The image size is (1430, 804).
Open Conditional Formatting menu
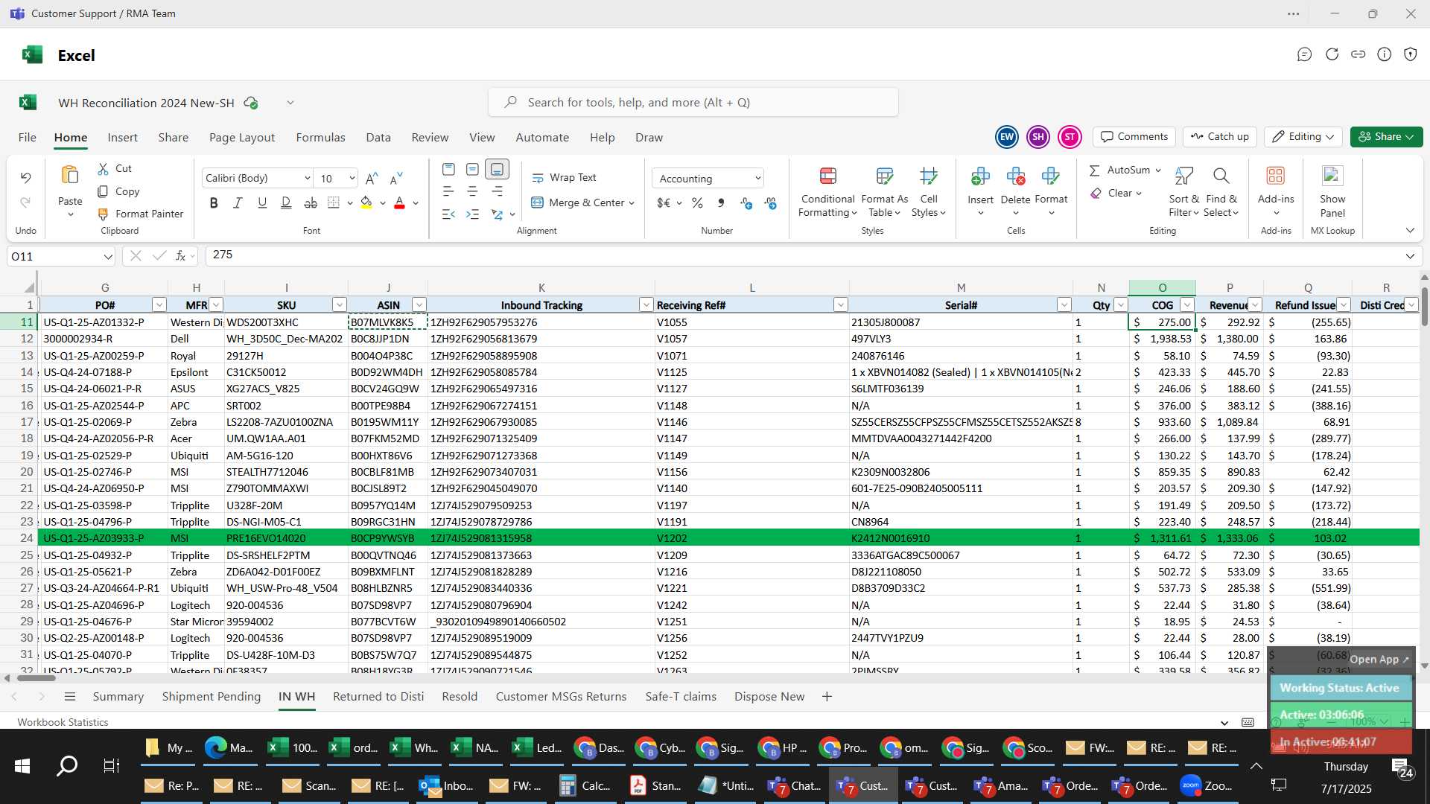coord(827,191)
